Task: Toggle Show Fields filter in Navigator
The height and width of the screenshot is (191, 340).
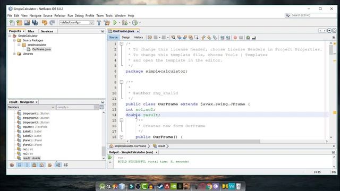Action: click(20, 165)
